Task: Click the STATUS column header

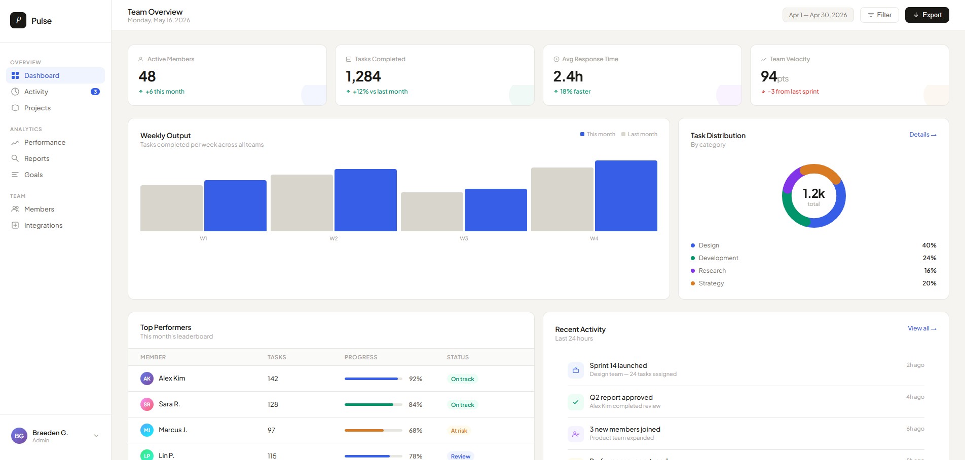Action: tap(458, 357)
